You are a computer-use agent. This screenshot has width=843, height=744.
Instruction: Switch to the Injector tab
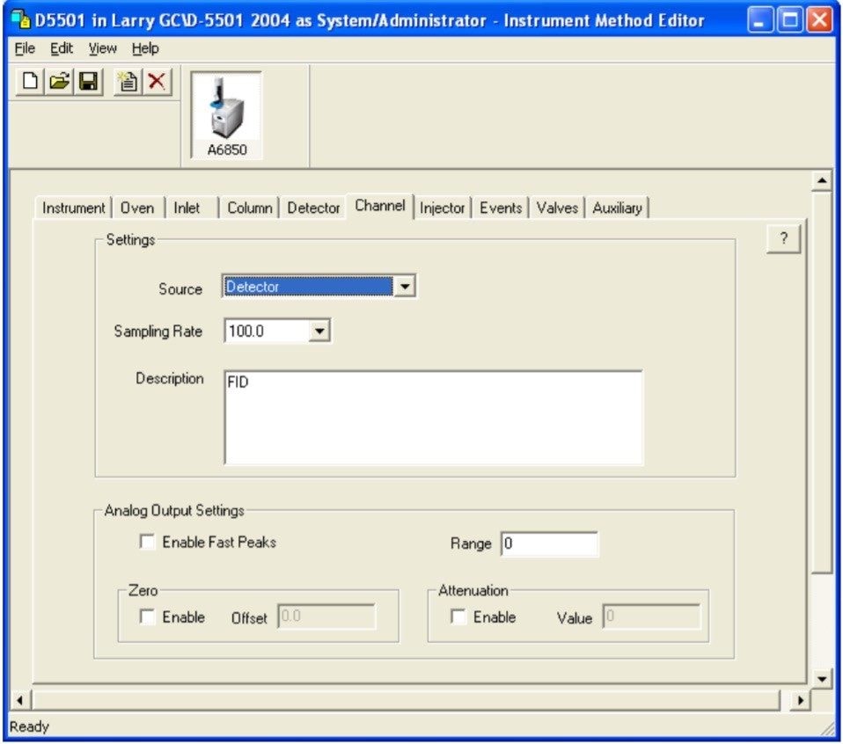click(x=442, y=208)
